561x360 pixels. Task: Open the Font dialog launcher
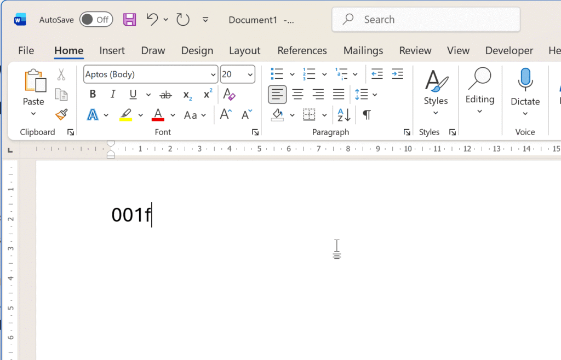[255, 132]
